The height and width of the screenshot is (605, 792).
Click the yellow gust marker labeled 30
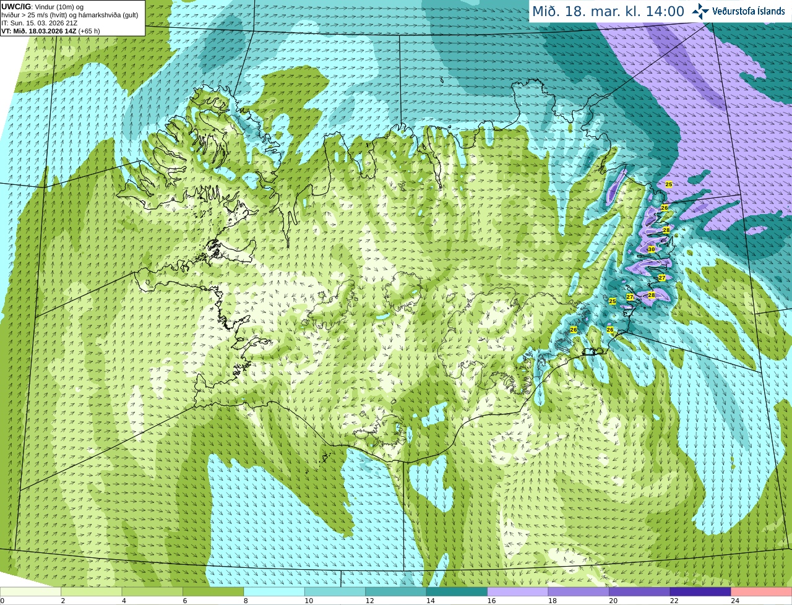[651, 249]
